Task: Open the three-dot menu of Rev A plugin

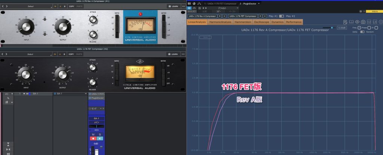Action: click(x=183, y=6)
